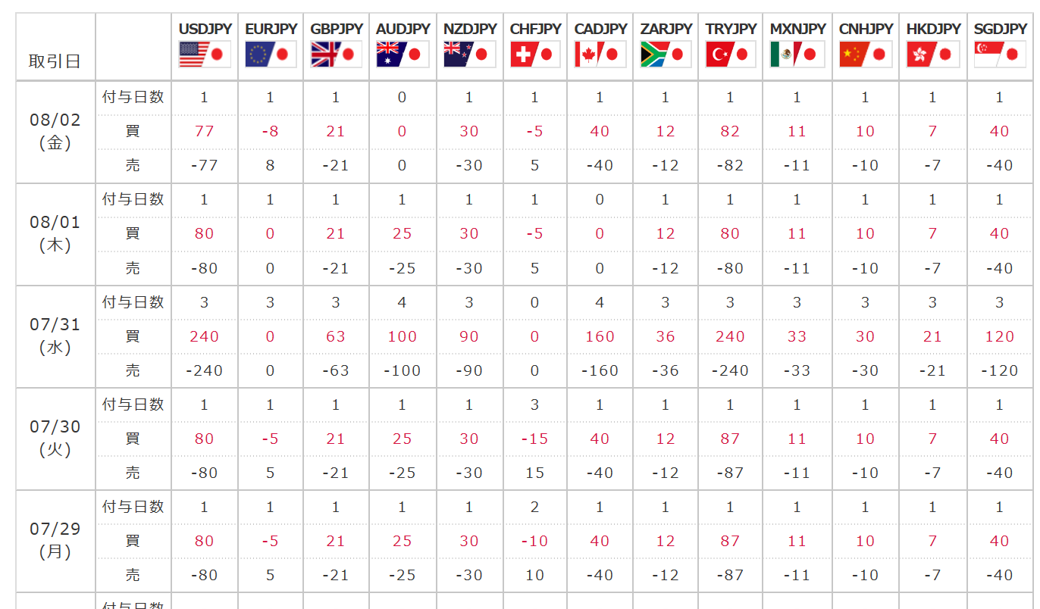The image size is (1040, 609).
Task: Click the AUDJPY flag pair icon
Action: click(403, 55)
